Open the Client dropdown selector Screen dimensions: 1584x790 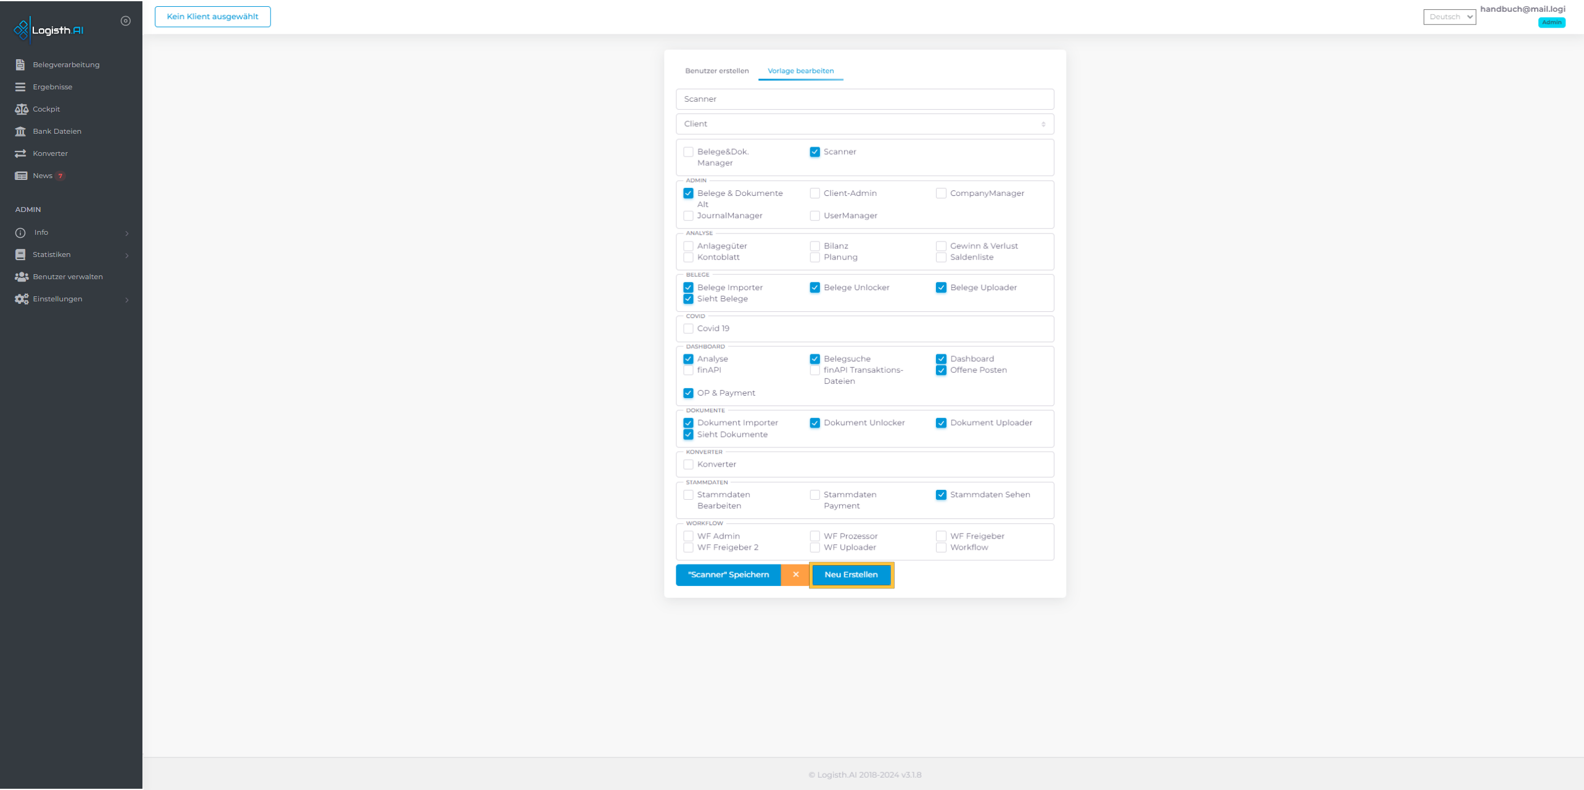864,123
